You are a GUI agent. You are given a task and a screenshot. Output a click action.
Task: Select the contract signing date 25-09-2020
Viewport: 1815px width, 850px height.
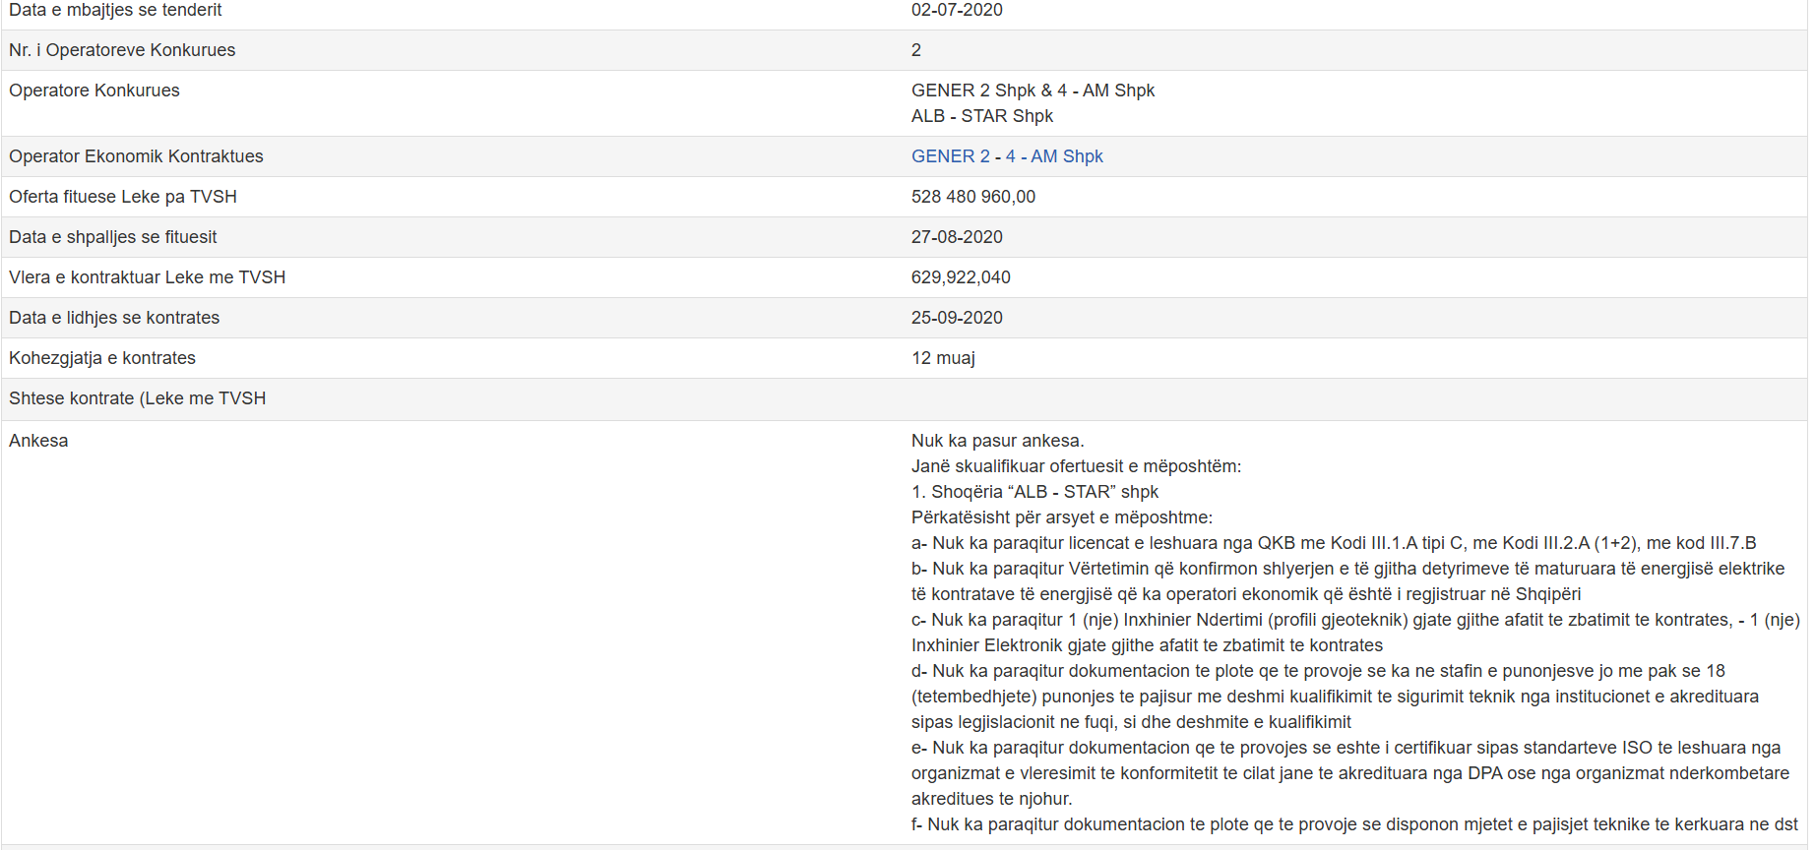pos(956,318)
